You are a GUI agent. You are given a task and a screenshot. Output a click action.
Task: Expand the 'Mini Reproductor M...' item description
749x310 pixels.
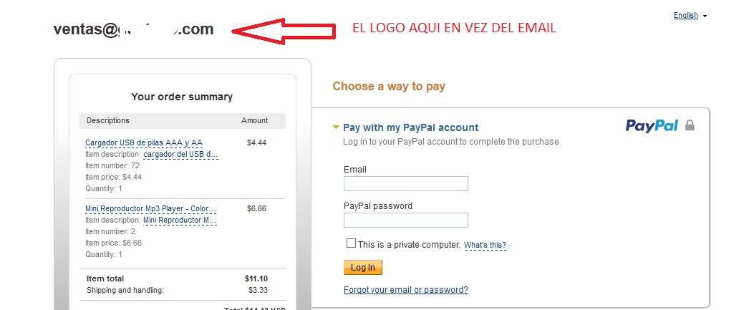[180, 221]
